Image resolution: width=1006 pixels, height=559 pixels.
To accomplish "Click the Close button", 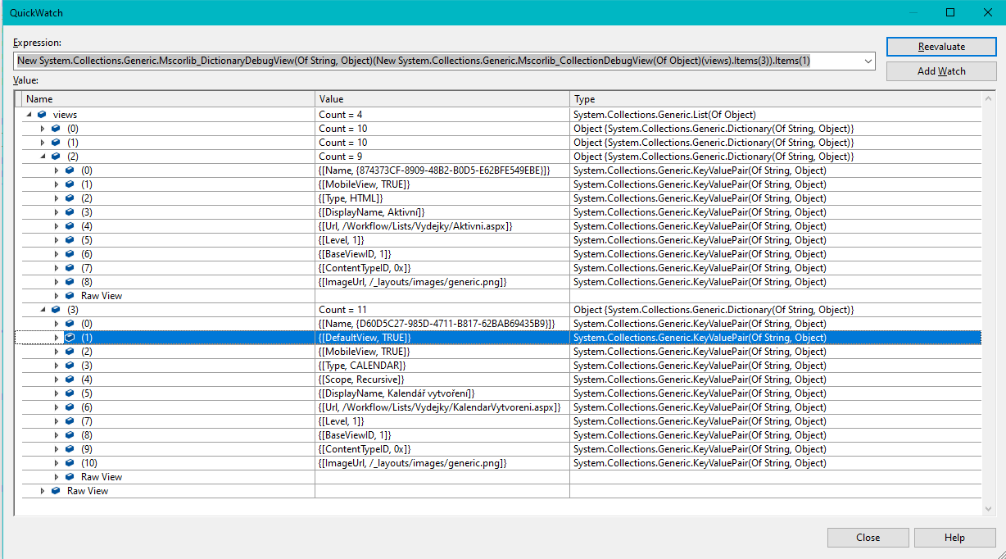I will tap(868, 538).
